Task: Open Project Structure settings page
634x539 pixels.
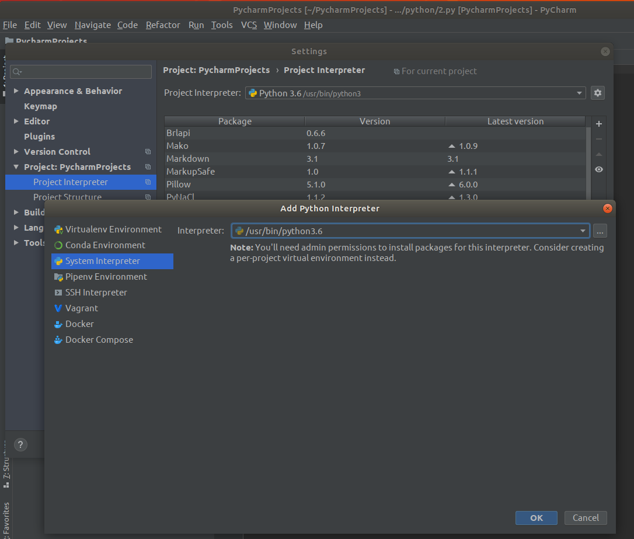Action: pos(68,197)
